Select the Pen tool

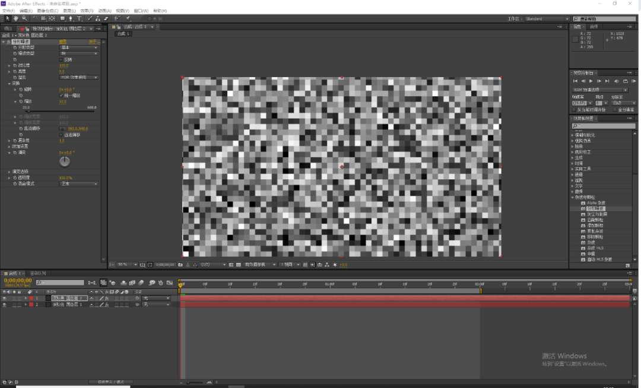(x=71, y=18)
